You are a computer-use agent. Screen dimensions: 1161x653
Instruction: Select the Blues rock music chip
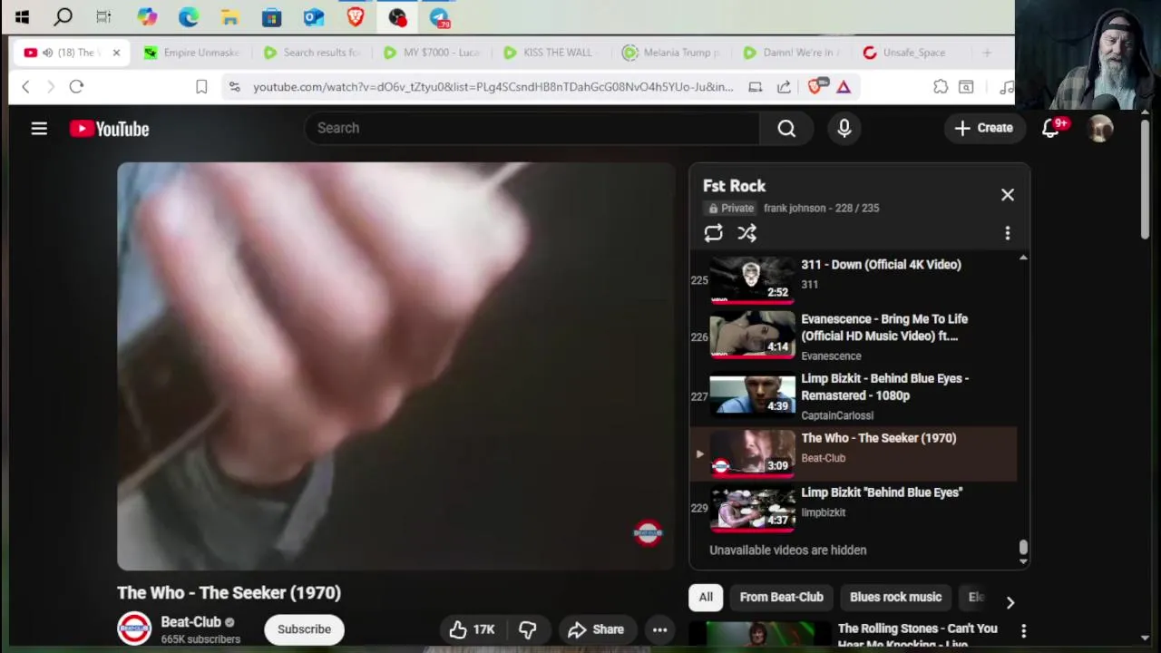(x=895, y=597)
